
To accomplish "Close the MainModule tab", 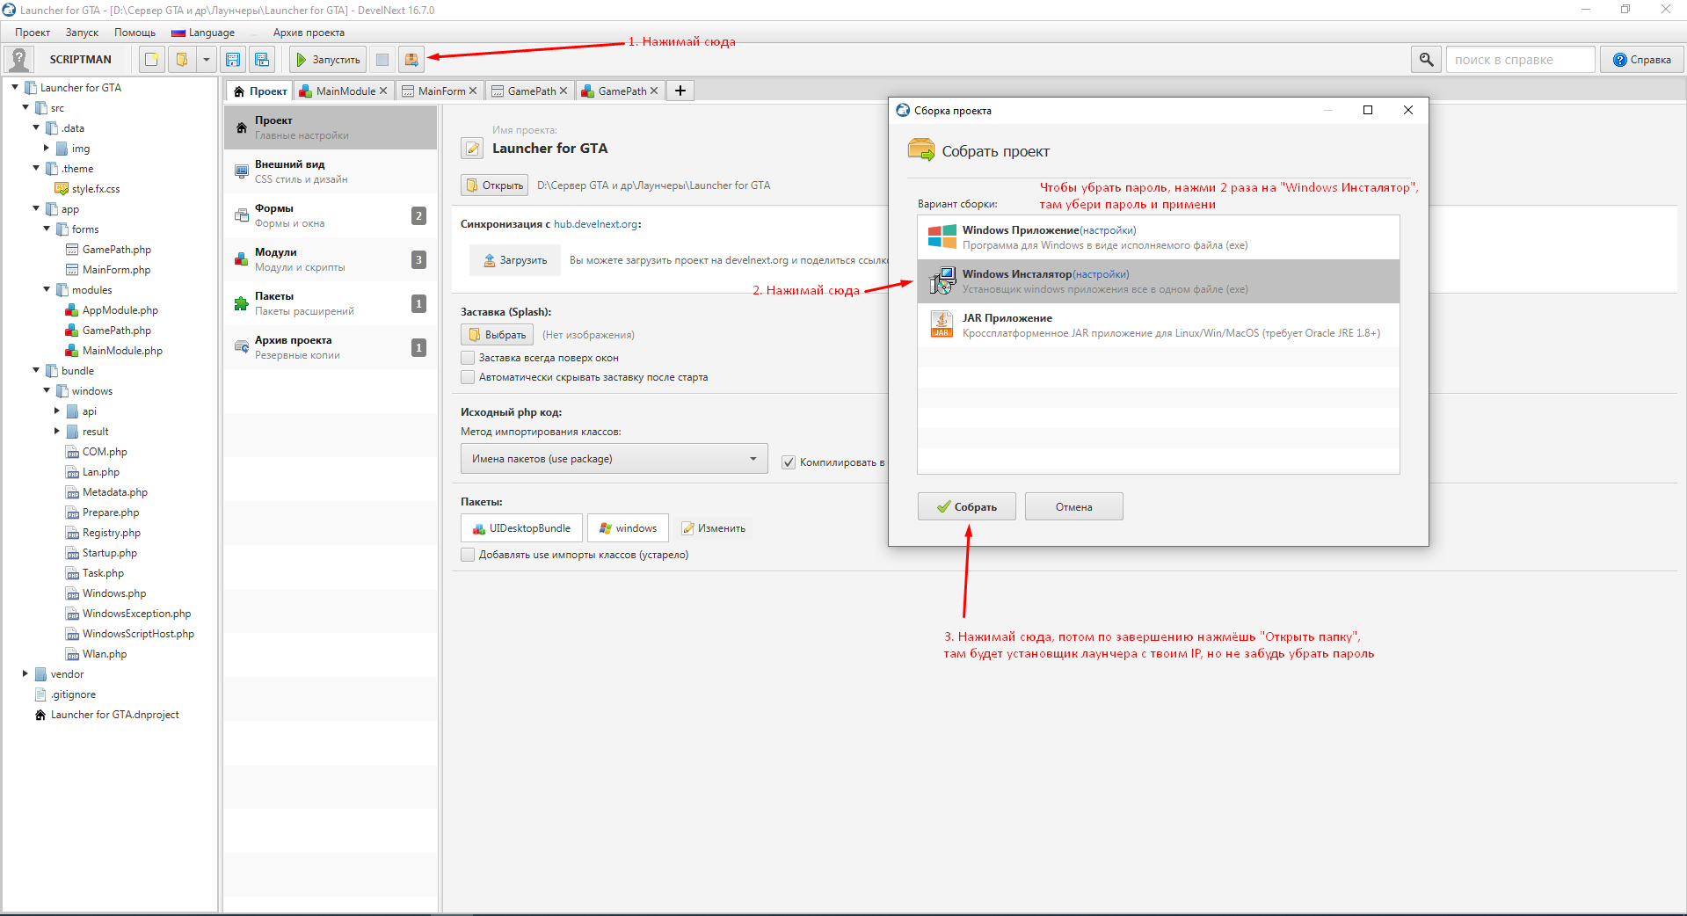I will pos(383,91).
